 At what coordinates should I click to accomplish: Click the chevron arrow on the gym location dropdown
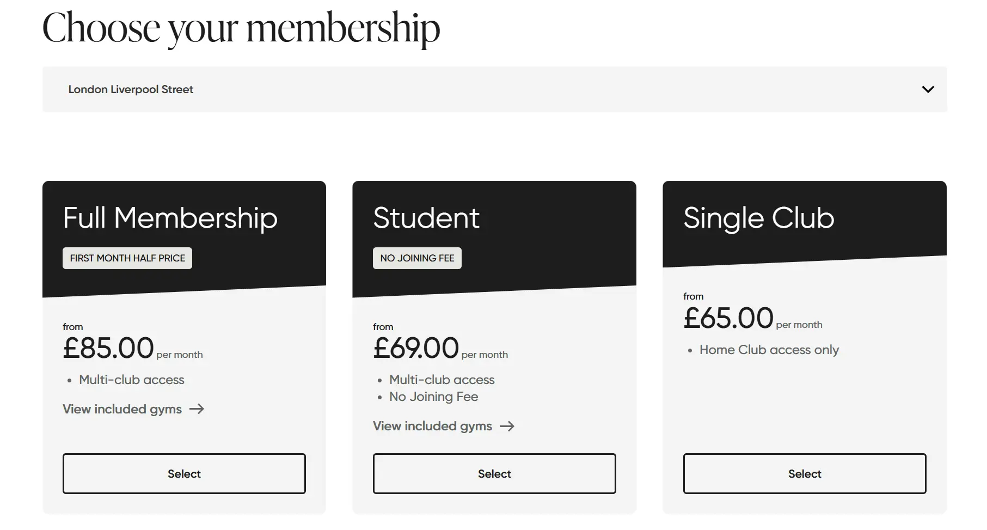coord(928,89)
